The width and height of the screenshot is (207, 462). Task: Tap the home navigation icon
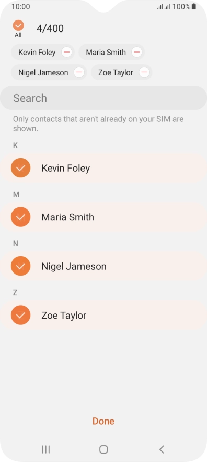[103, 449]
